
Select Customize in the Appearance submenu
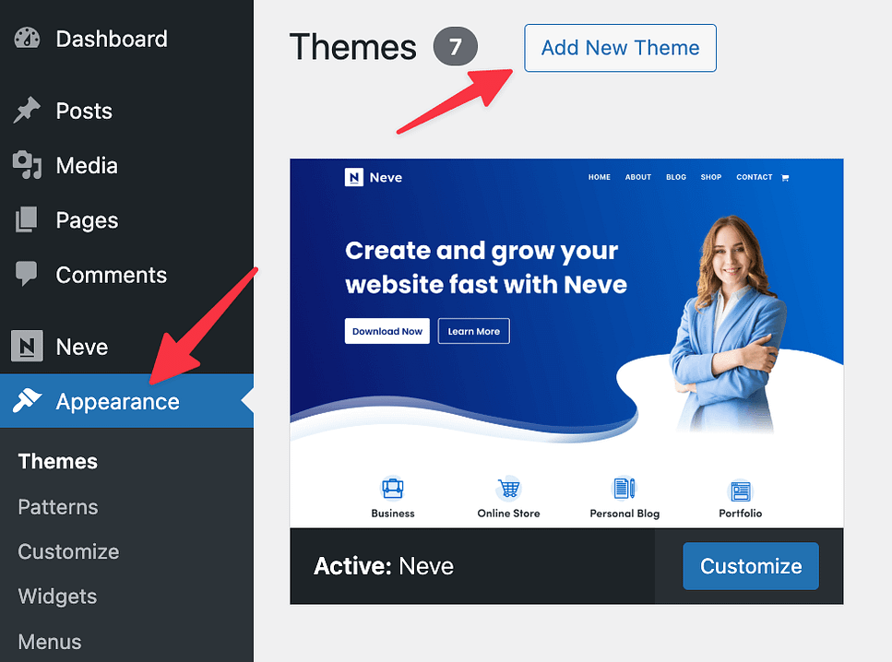pos(69,551)
